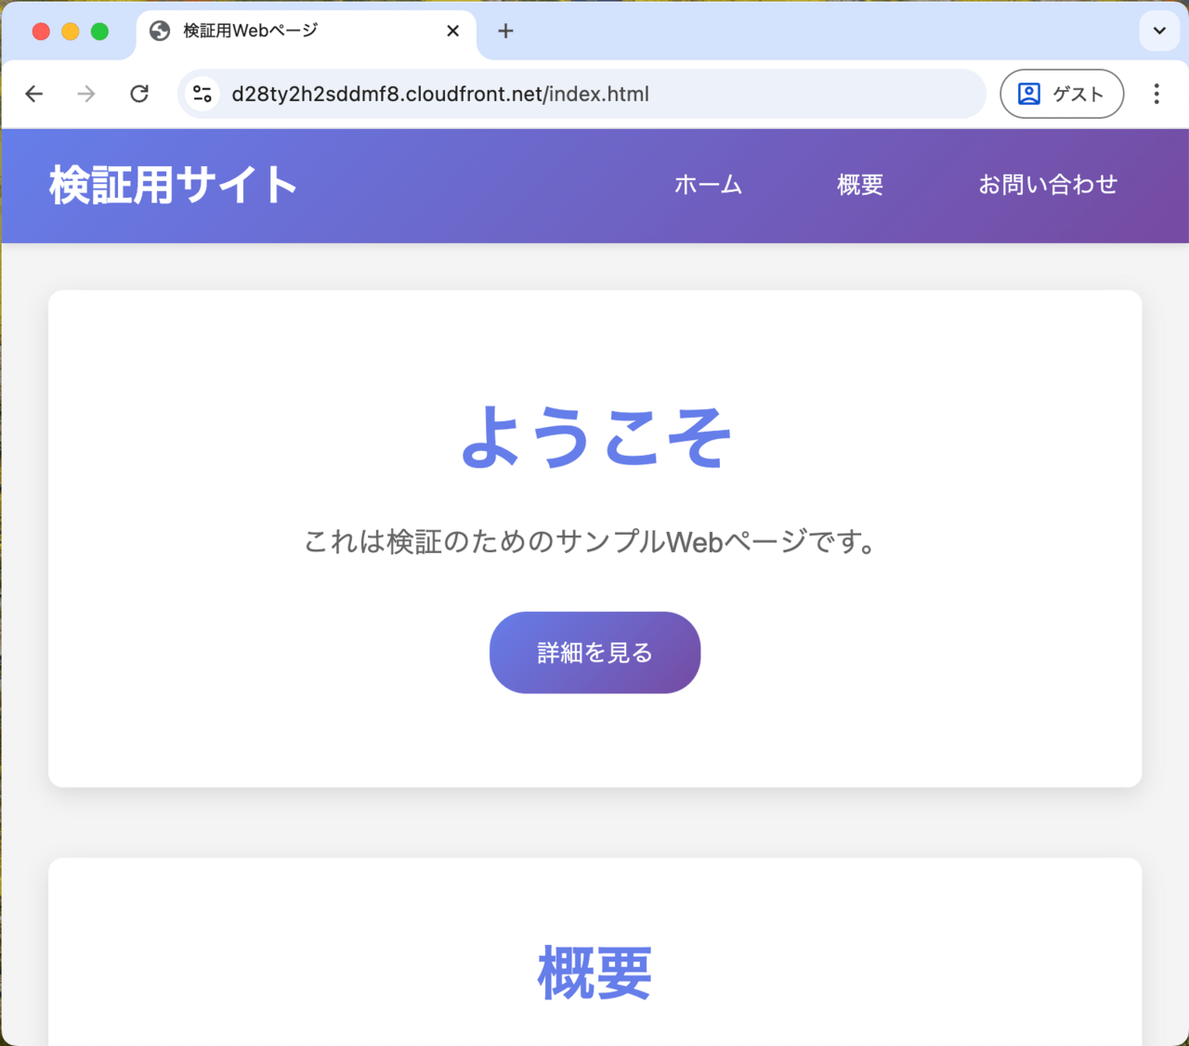This screenshot has width=1189, height=1046.
Task: Expand the tab search dropdown chevron
Action: 1159,31
